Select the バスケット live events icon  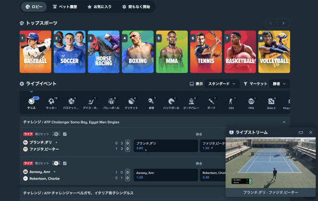(71, 103)
